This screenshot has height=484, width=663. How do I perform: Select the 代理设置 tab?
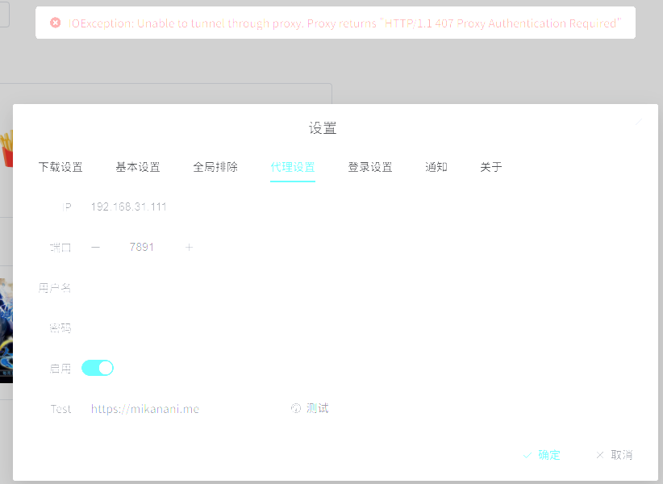[x=293, y=167]
